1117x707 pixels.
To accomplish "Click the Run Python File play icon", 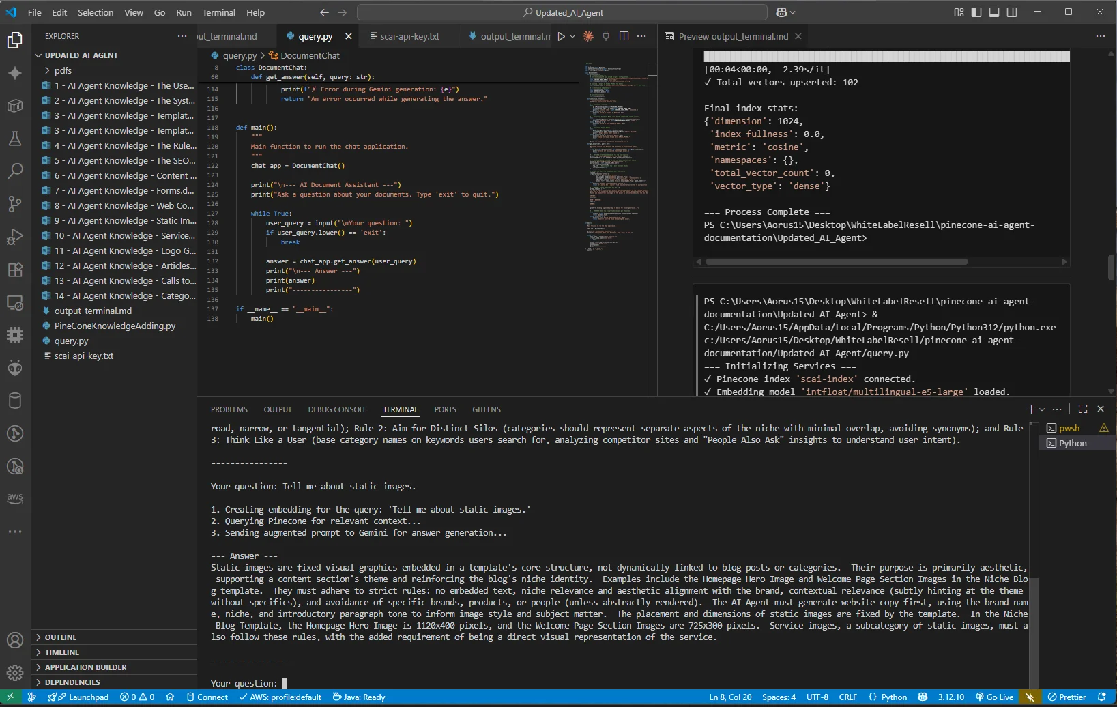I will point(561,36).
